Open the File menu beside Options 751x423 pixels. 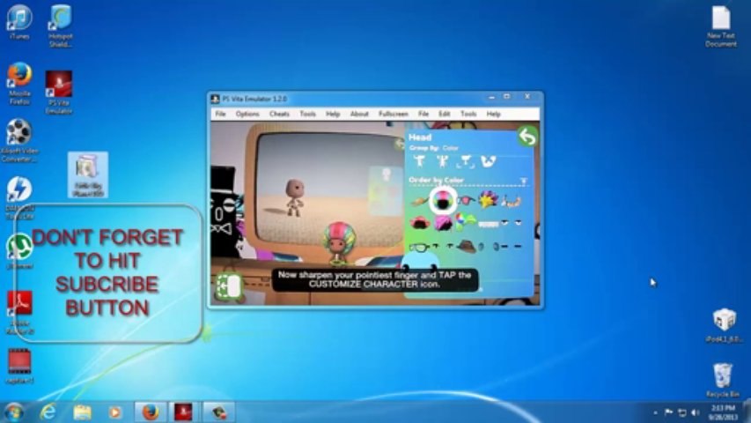coord(220,114)
